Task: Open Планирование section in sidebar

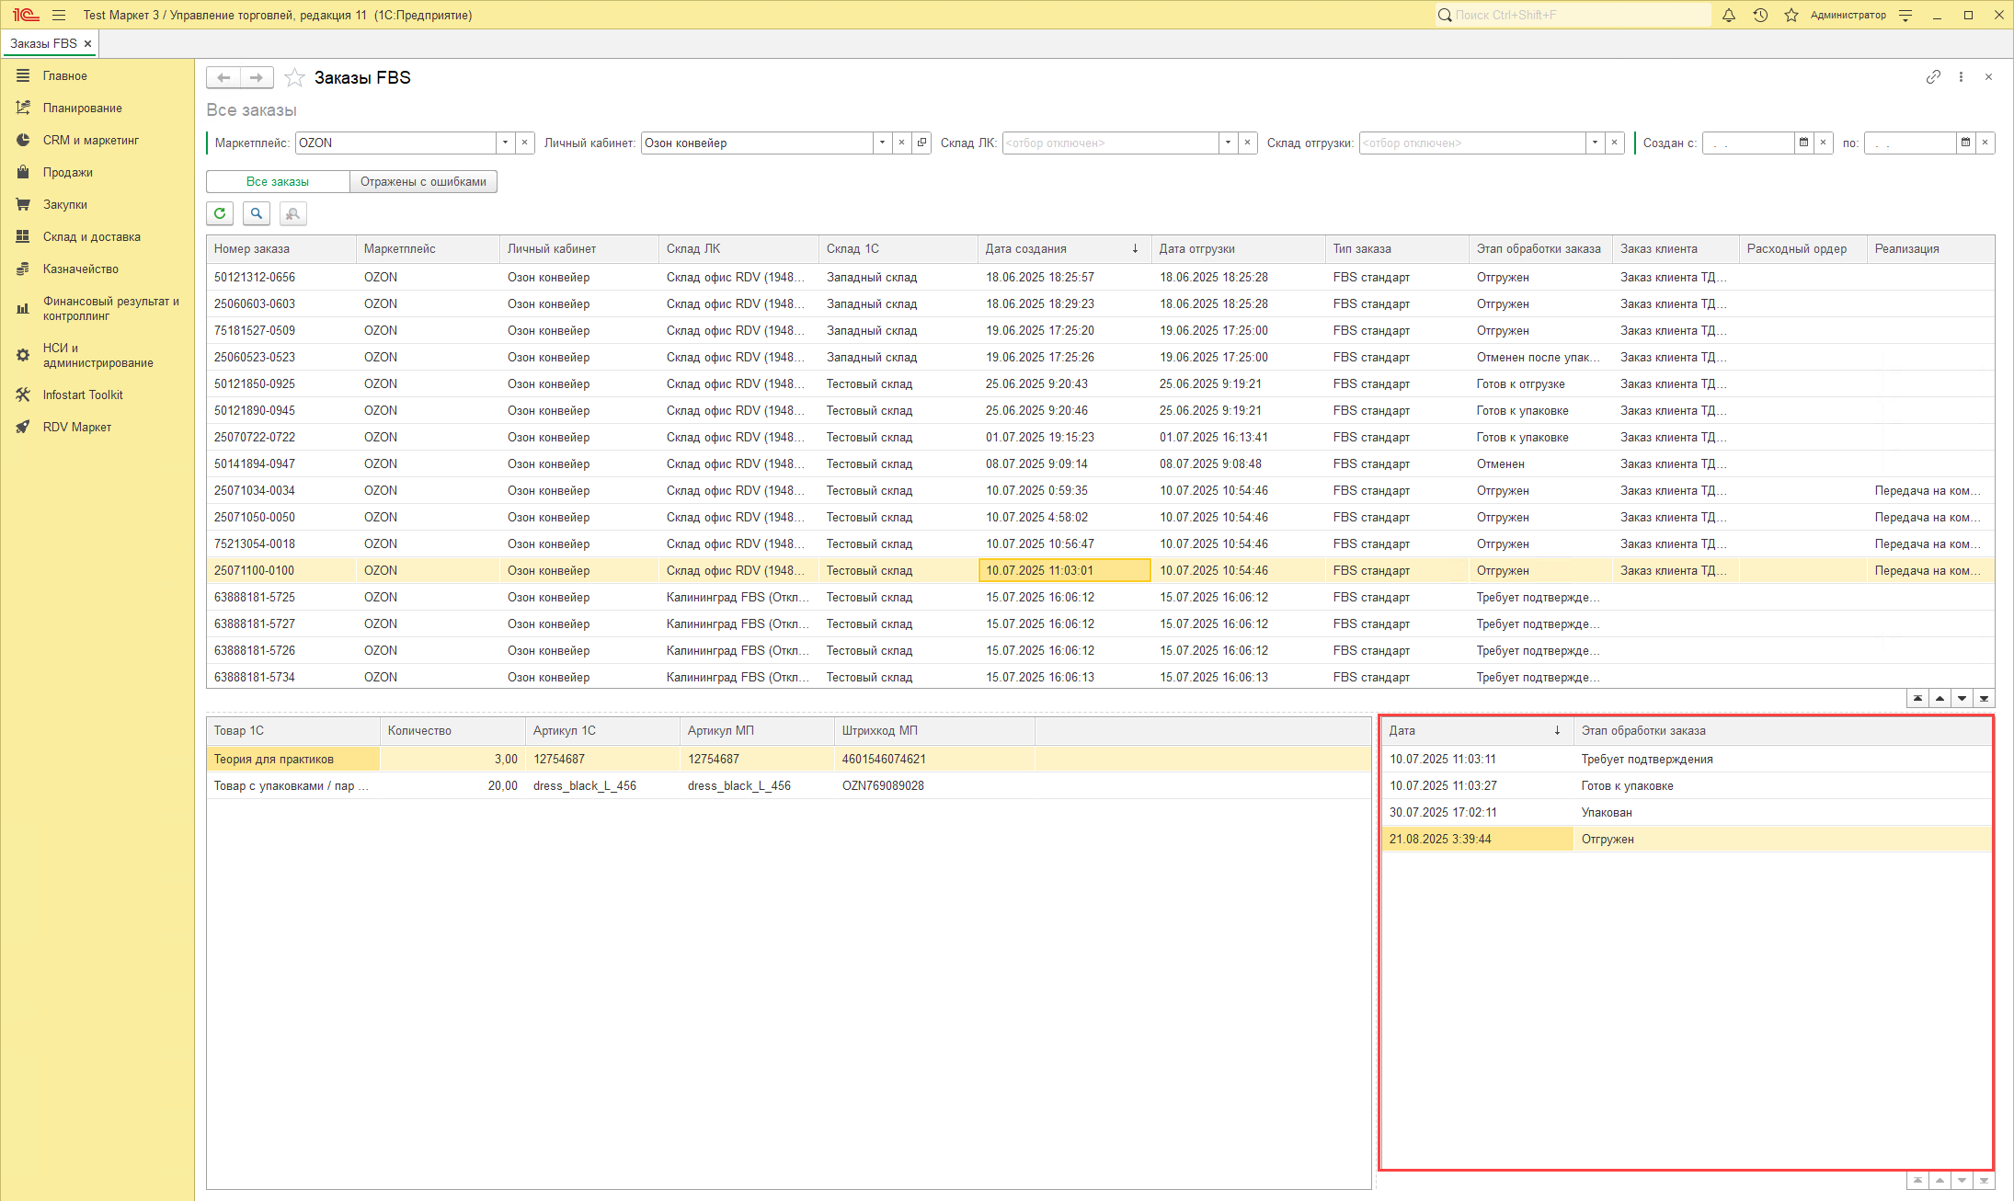Action: click(x=97, y=108)
